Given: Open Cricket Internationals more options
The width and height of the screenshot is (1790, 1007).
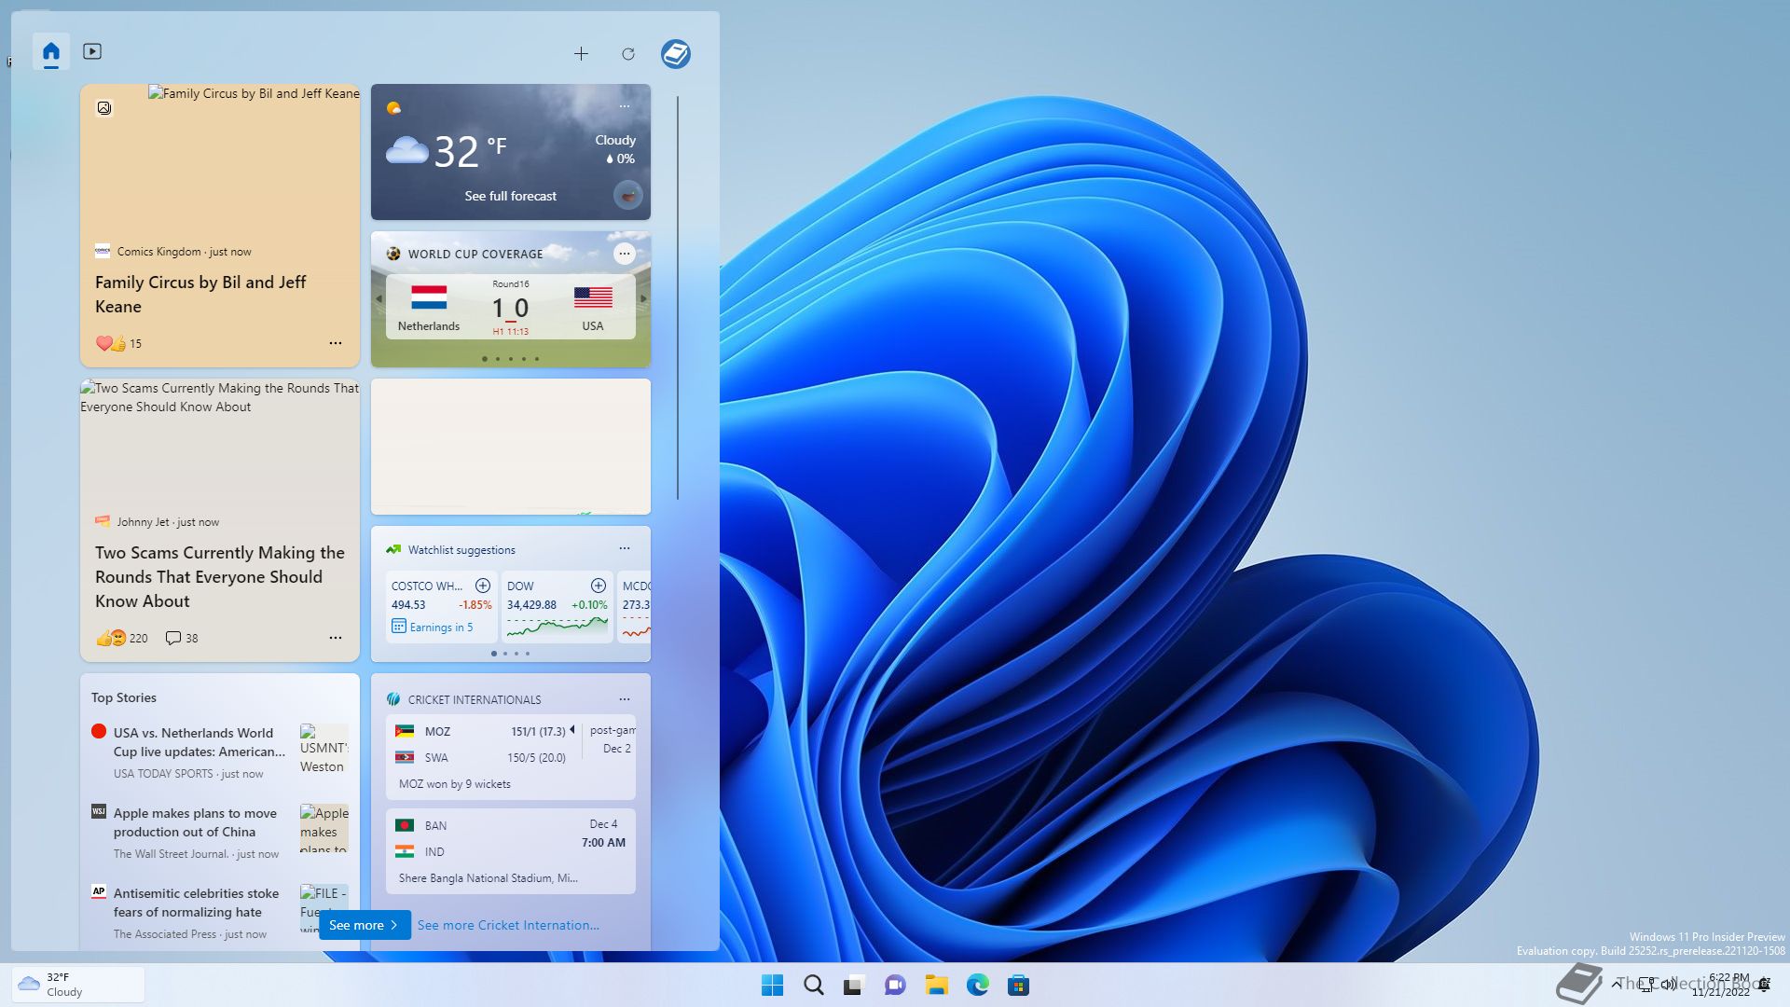Looking at the screenshot, I should tap(625, 699).
